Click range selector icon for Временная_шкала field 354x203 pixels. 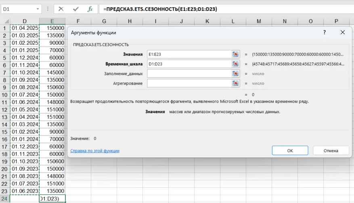point(236,64)
